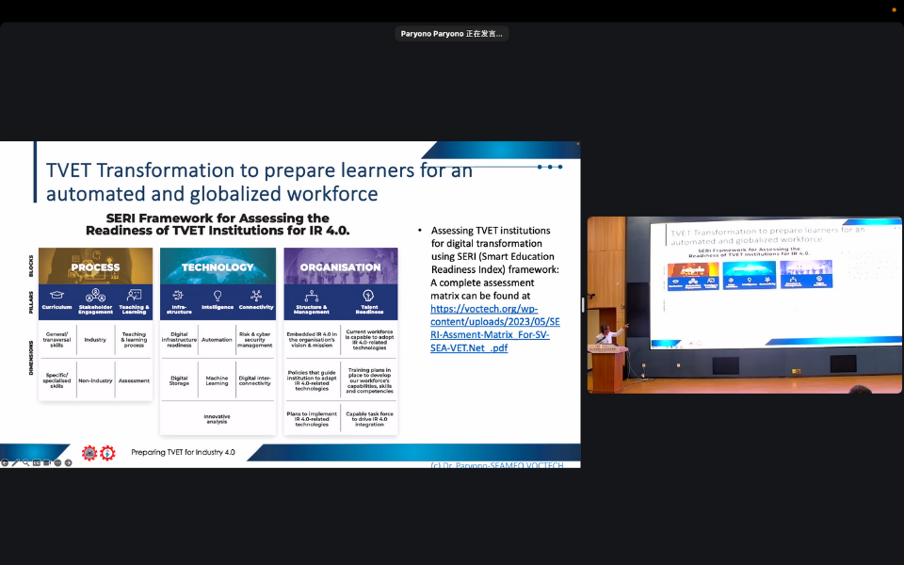
Task: Click the Teaching & Learning pillar icon
Action: (x=134, y=295)
